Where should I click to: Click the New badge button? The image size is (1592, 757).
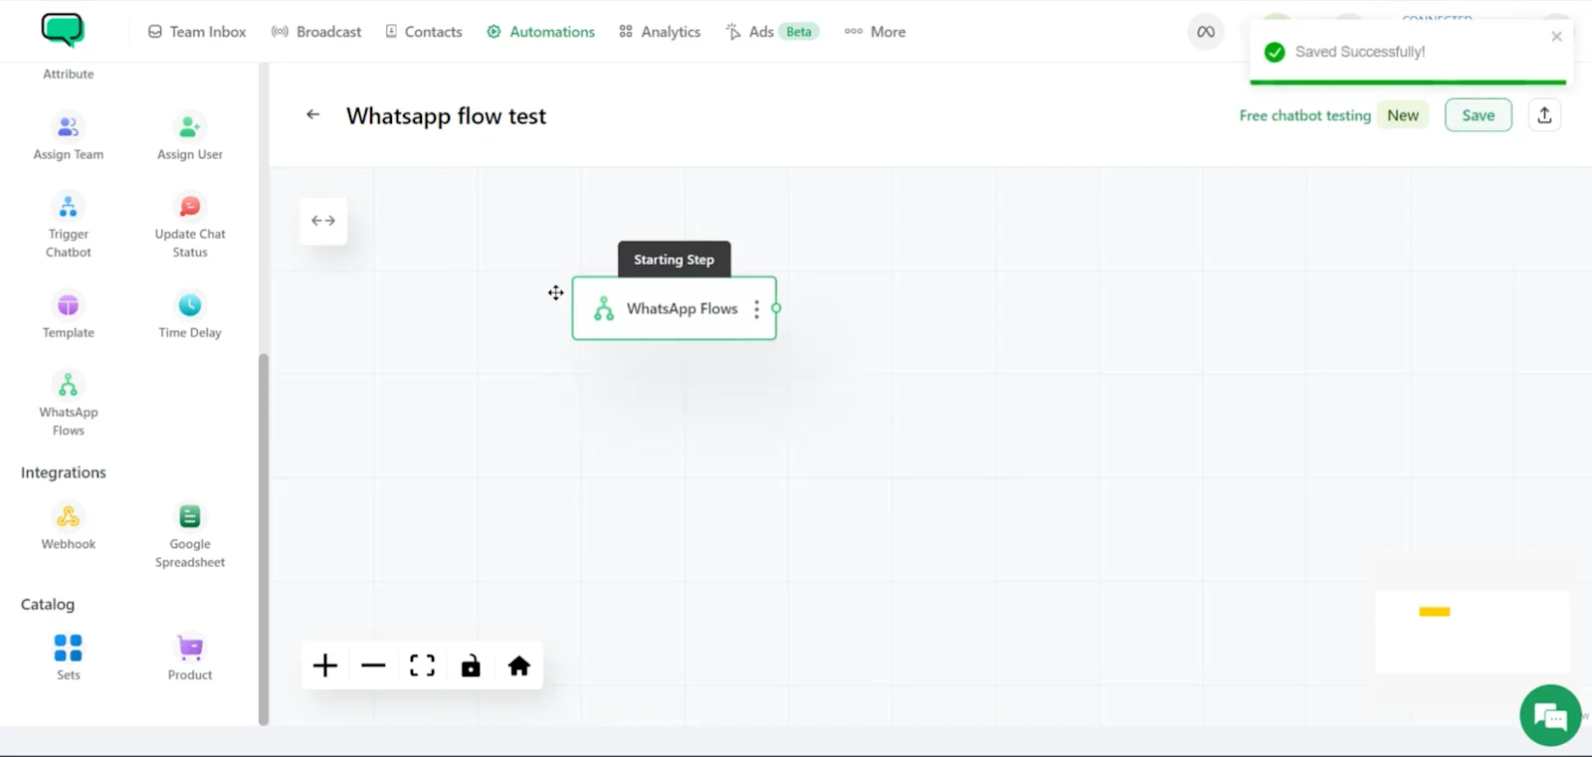pos(1403,115)
